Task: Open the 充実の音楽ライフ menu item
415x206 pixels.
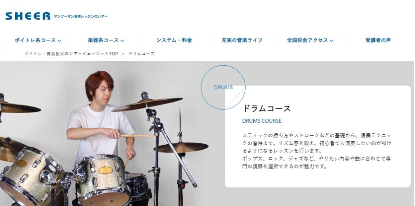Action: click(242, 40)
